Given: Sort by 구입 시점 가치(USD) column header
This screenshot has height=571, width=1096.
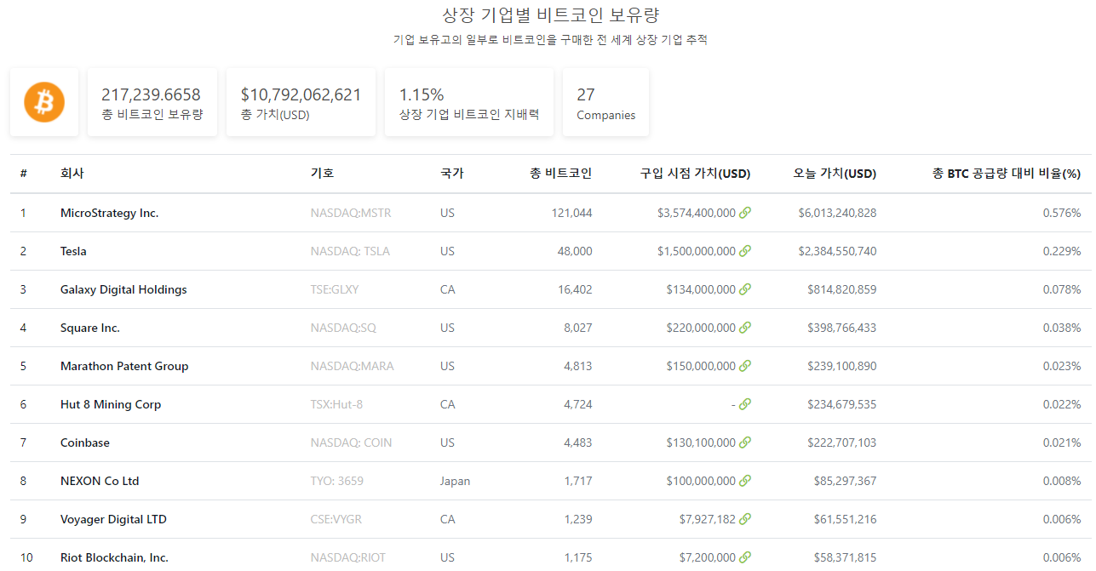Looking at the screenshot, I should click(x=695, y=174).
